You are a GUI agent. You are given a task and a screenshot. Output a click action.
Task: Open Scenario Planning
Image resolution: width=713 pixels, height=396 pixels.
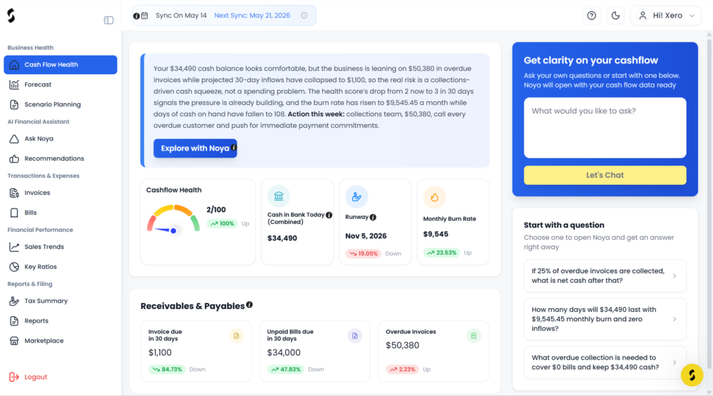coord(61,104)
